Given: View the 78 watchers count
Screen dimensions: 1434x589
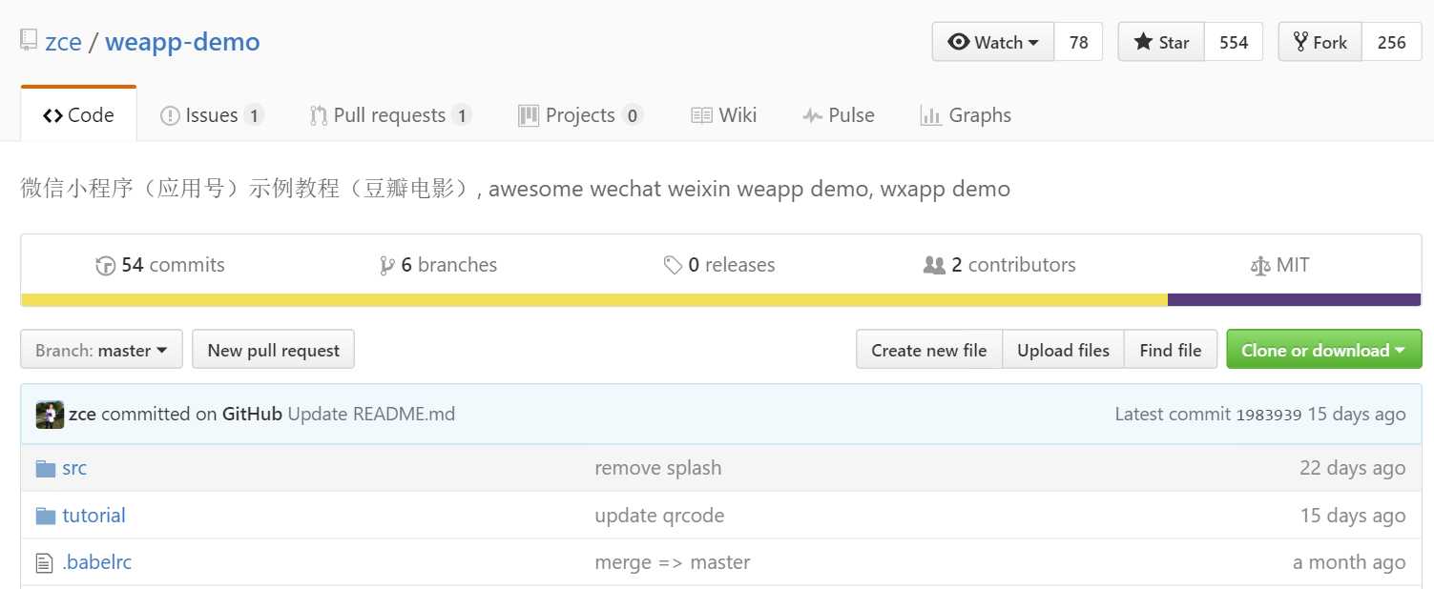Looking at the screenshot, I should [1078, 42].
